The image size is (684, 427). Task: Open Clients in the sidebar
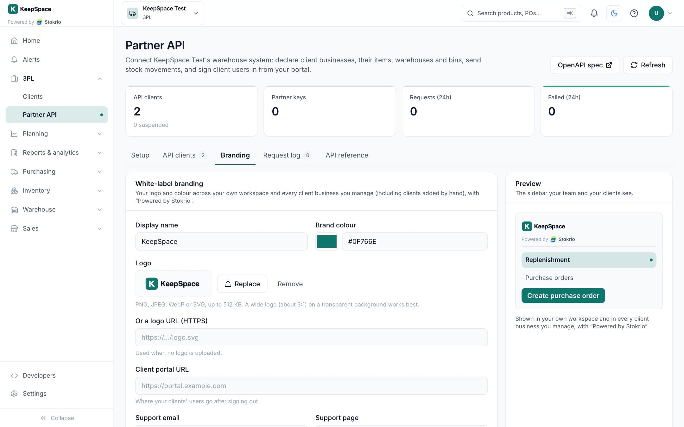(x=57, y=96)
